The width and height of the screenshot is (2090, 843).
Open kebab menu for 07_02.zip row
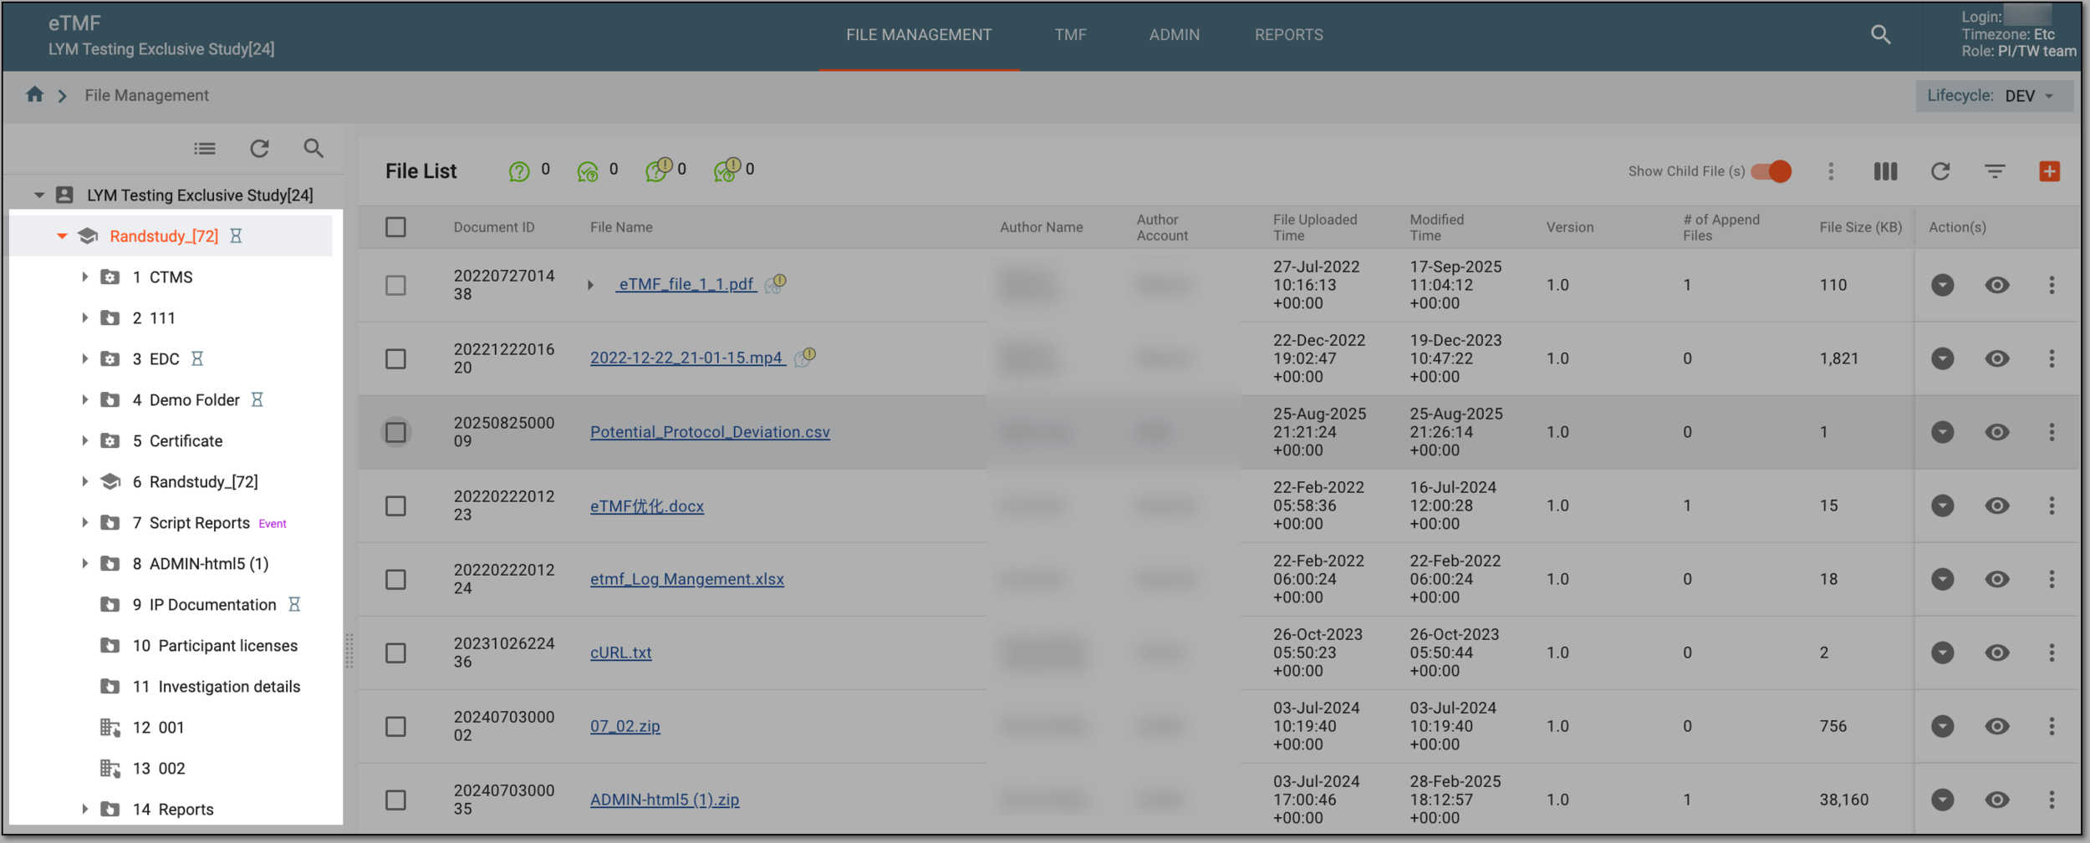[2052, 726]
